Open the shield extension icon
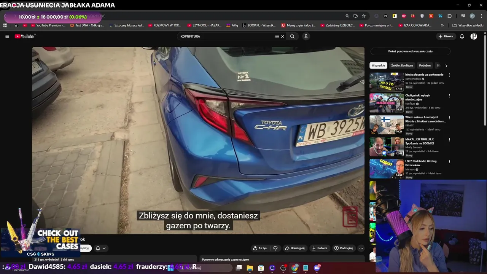487x274 pixels. (x=422, y=16)
